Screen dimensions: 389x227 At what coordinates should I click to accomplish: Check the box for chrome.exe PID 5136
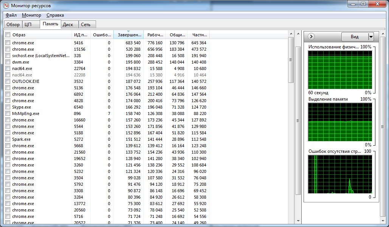8,88
